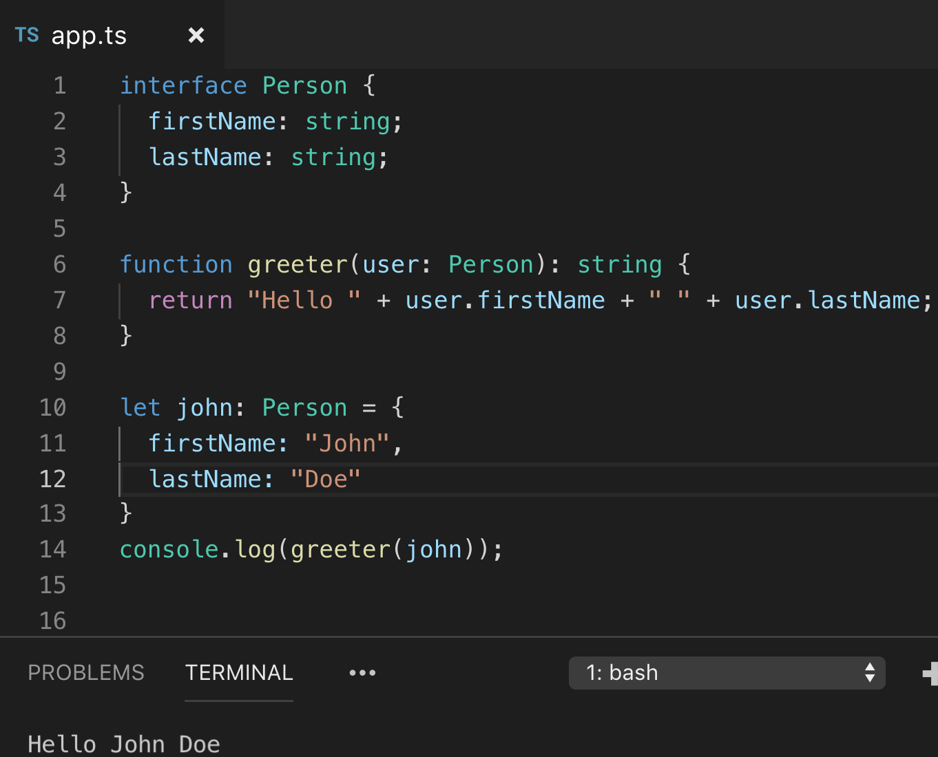
Task: Click line number 10 in gutter
Action: [x=53, y=407]
